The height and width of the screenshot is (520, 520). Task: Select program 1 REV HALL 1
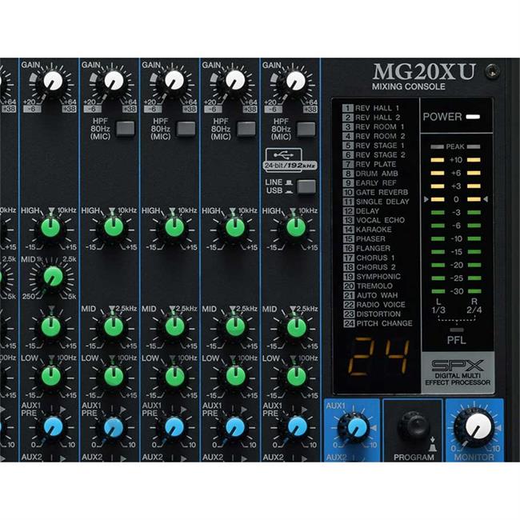pyautogui.click(x=370, y=108)
